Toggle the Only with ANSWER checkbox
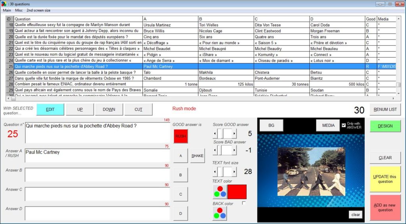The width and height of the screenshot is (406, 224). 344,125
